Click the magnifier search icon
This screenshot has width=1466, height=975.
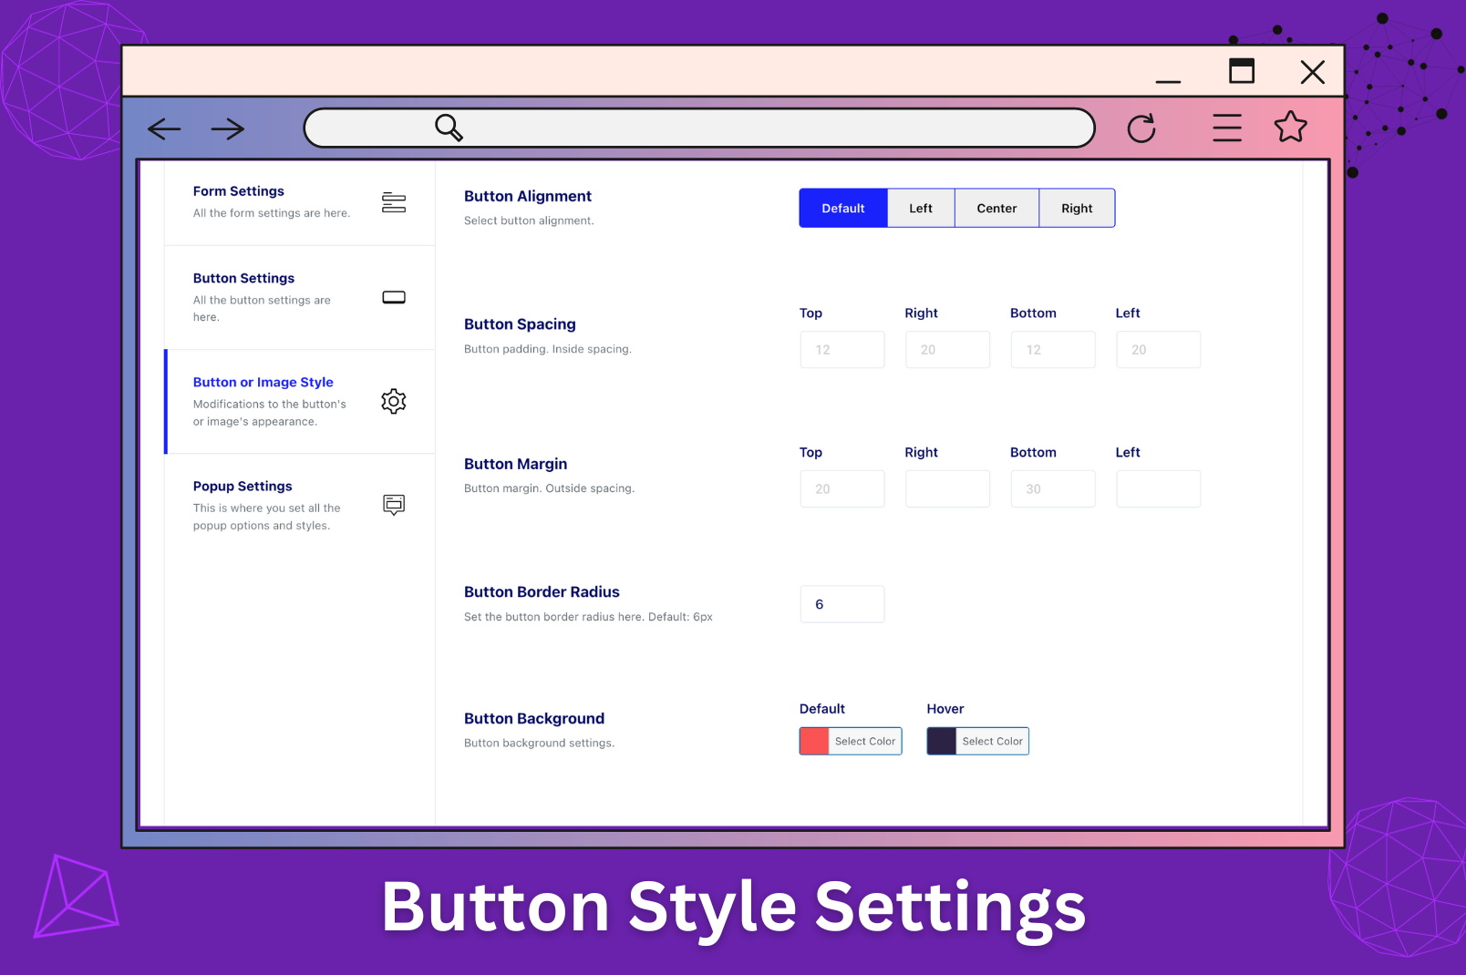[x=449, y=128]
